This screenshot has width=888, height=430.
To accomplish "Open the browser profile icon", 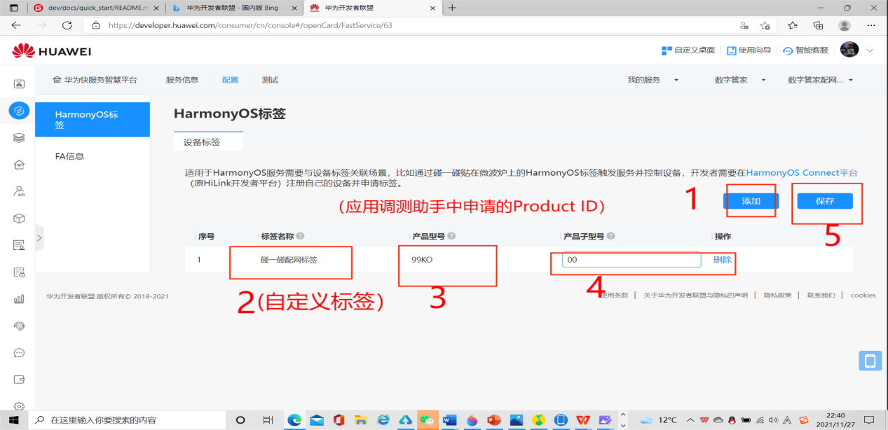I will coord(845,25).
